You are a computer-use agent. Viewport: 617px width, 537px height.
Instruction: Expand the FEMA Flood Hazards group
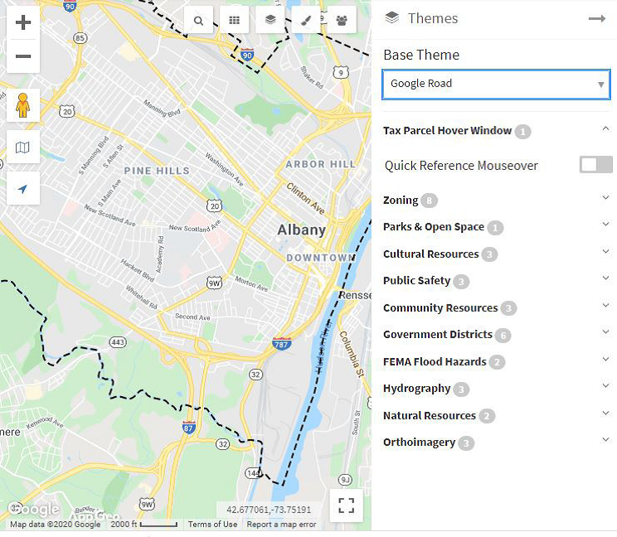[x=605, y=360]
